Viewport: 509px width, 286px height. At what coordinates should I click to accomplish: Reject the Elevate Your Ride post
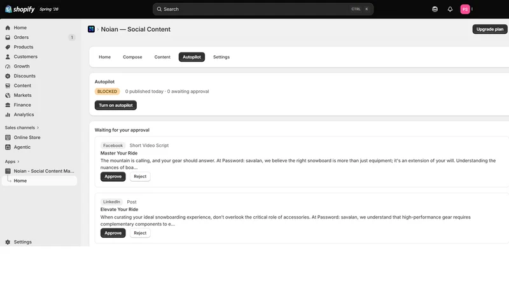(140, 233)
